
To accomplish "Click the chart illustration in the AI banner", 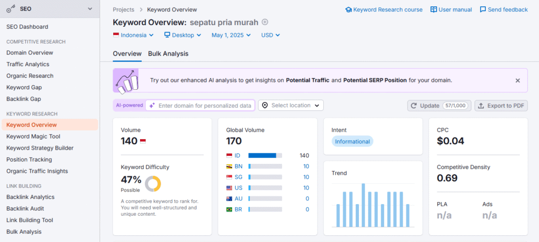I will [126, 80].
